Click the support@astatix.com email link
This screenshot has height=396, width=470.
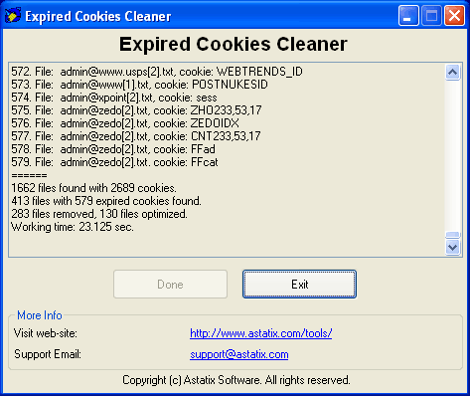239,354
